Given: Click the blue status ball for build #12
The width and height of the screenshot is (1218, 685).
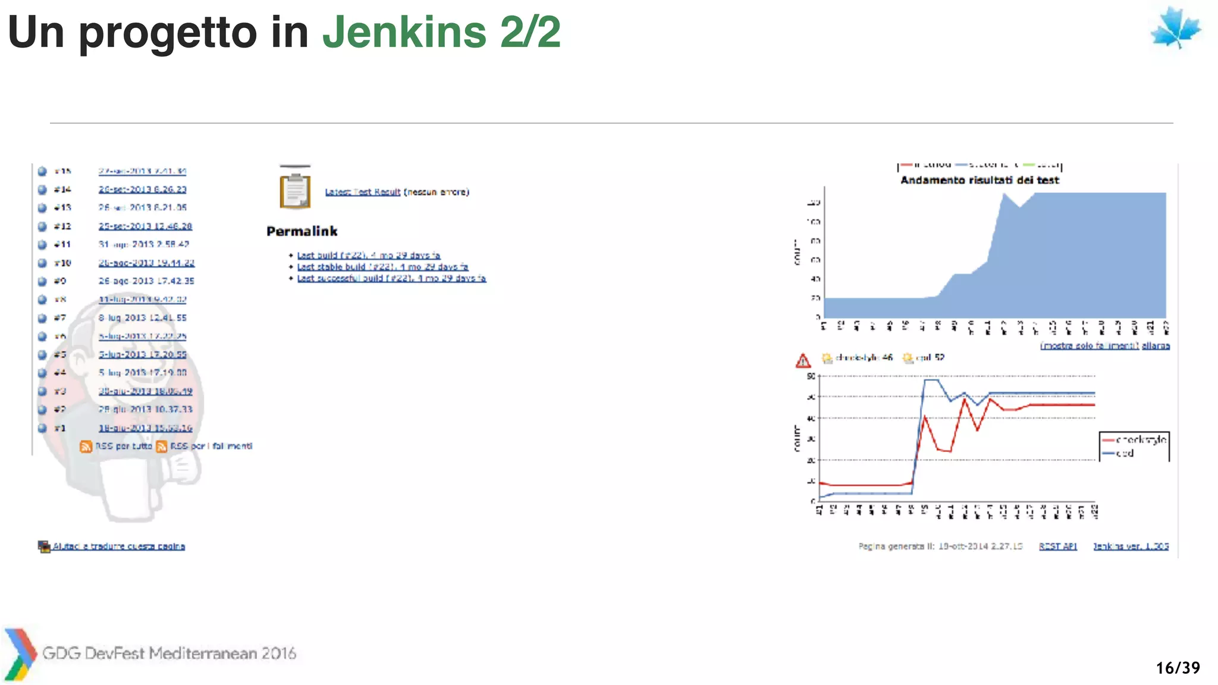Looking at the screenshot, I should pos(42,227).
